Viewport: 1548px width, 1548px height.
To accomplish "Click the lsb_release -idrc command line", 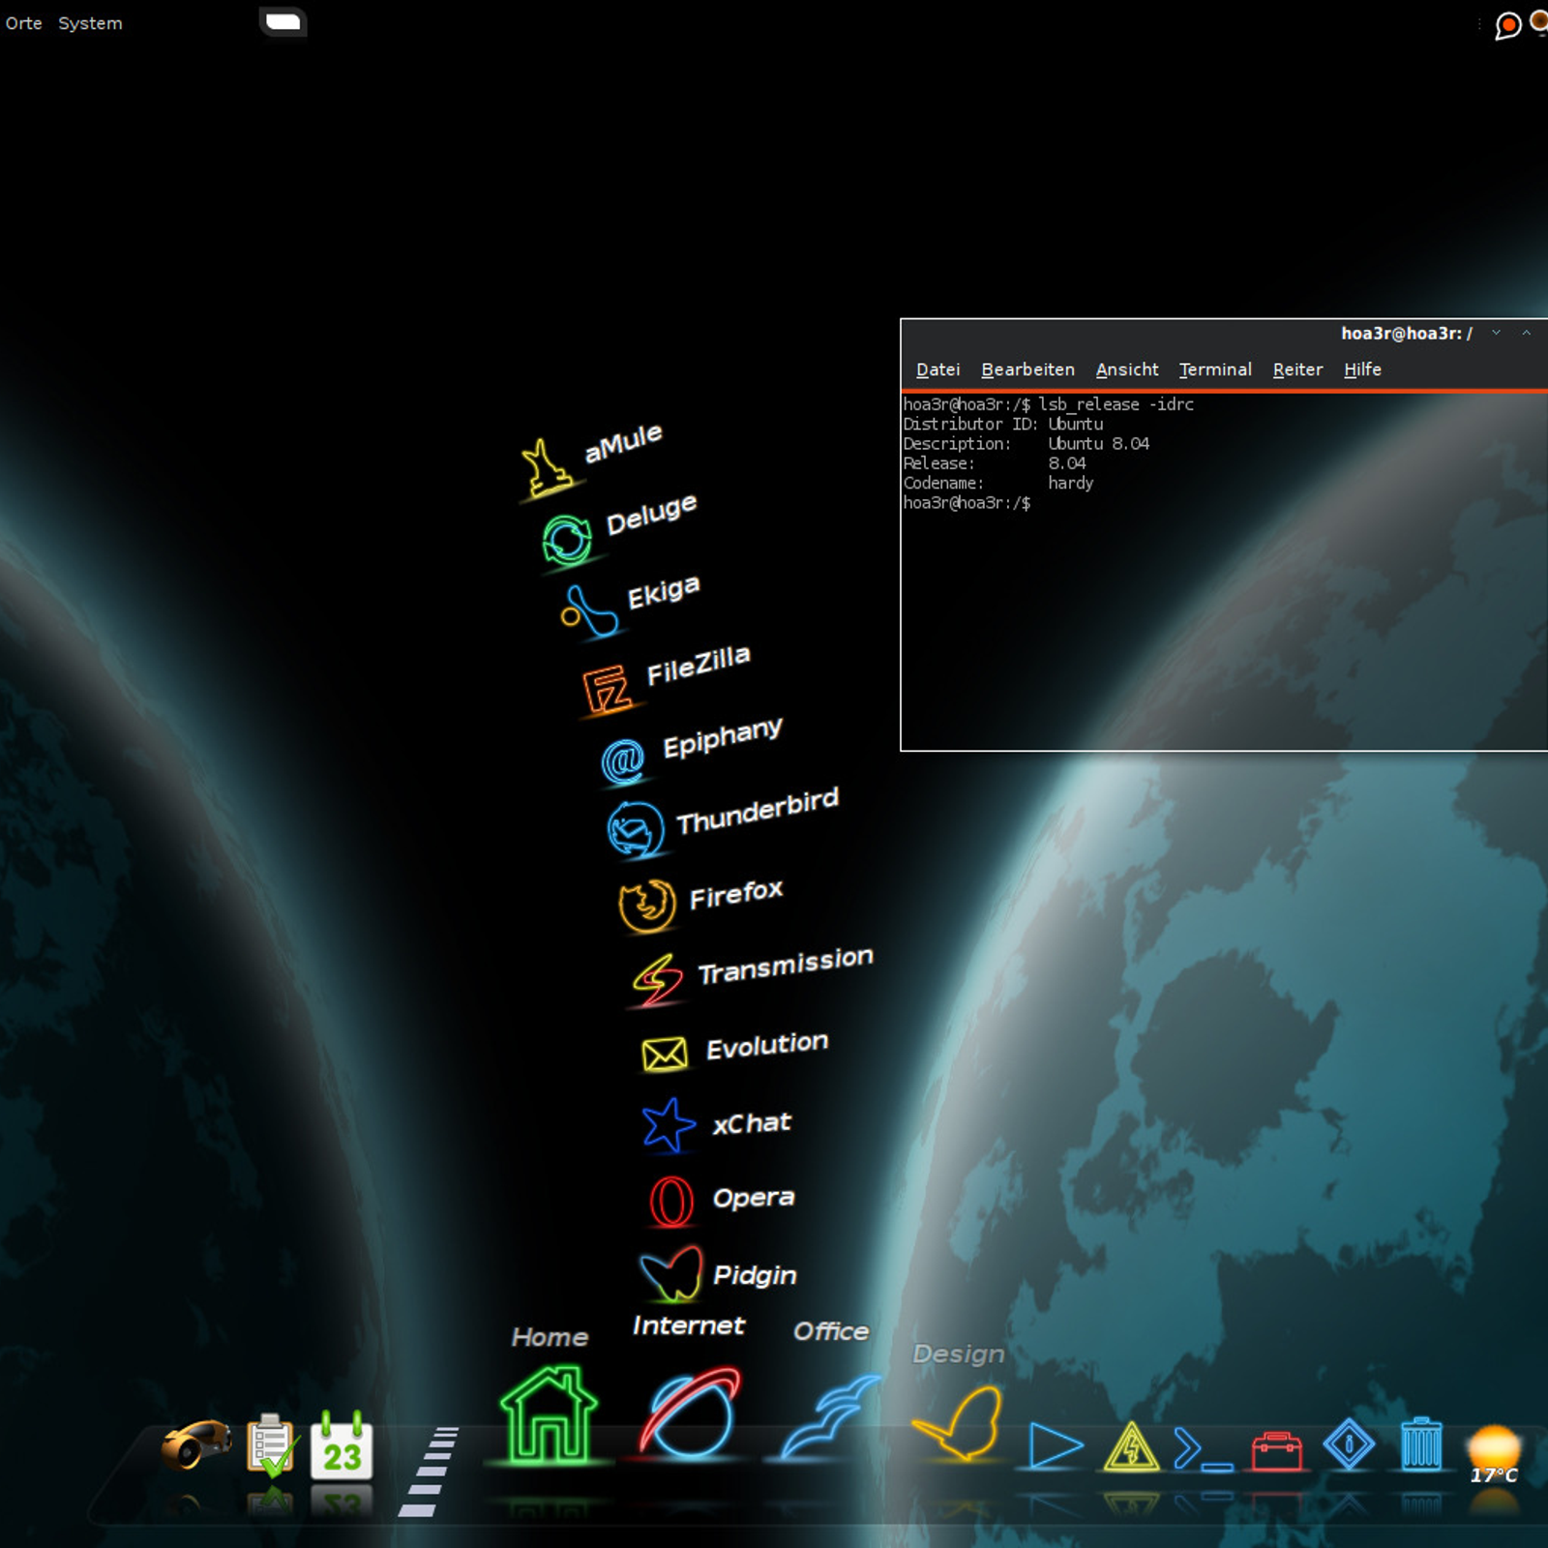I will click(x=1049, y=404).
